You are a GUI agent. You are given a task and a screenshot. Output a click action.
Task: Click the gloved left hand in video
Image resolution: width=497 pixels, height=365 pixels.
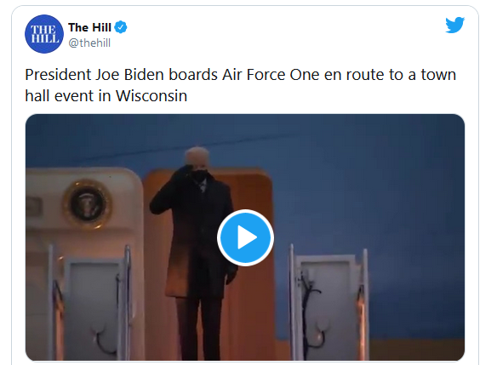point(231,275)
